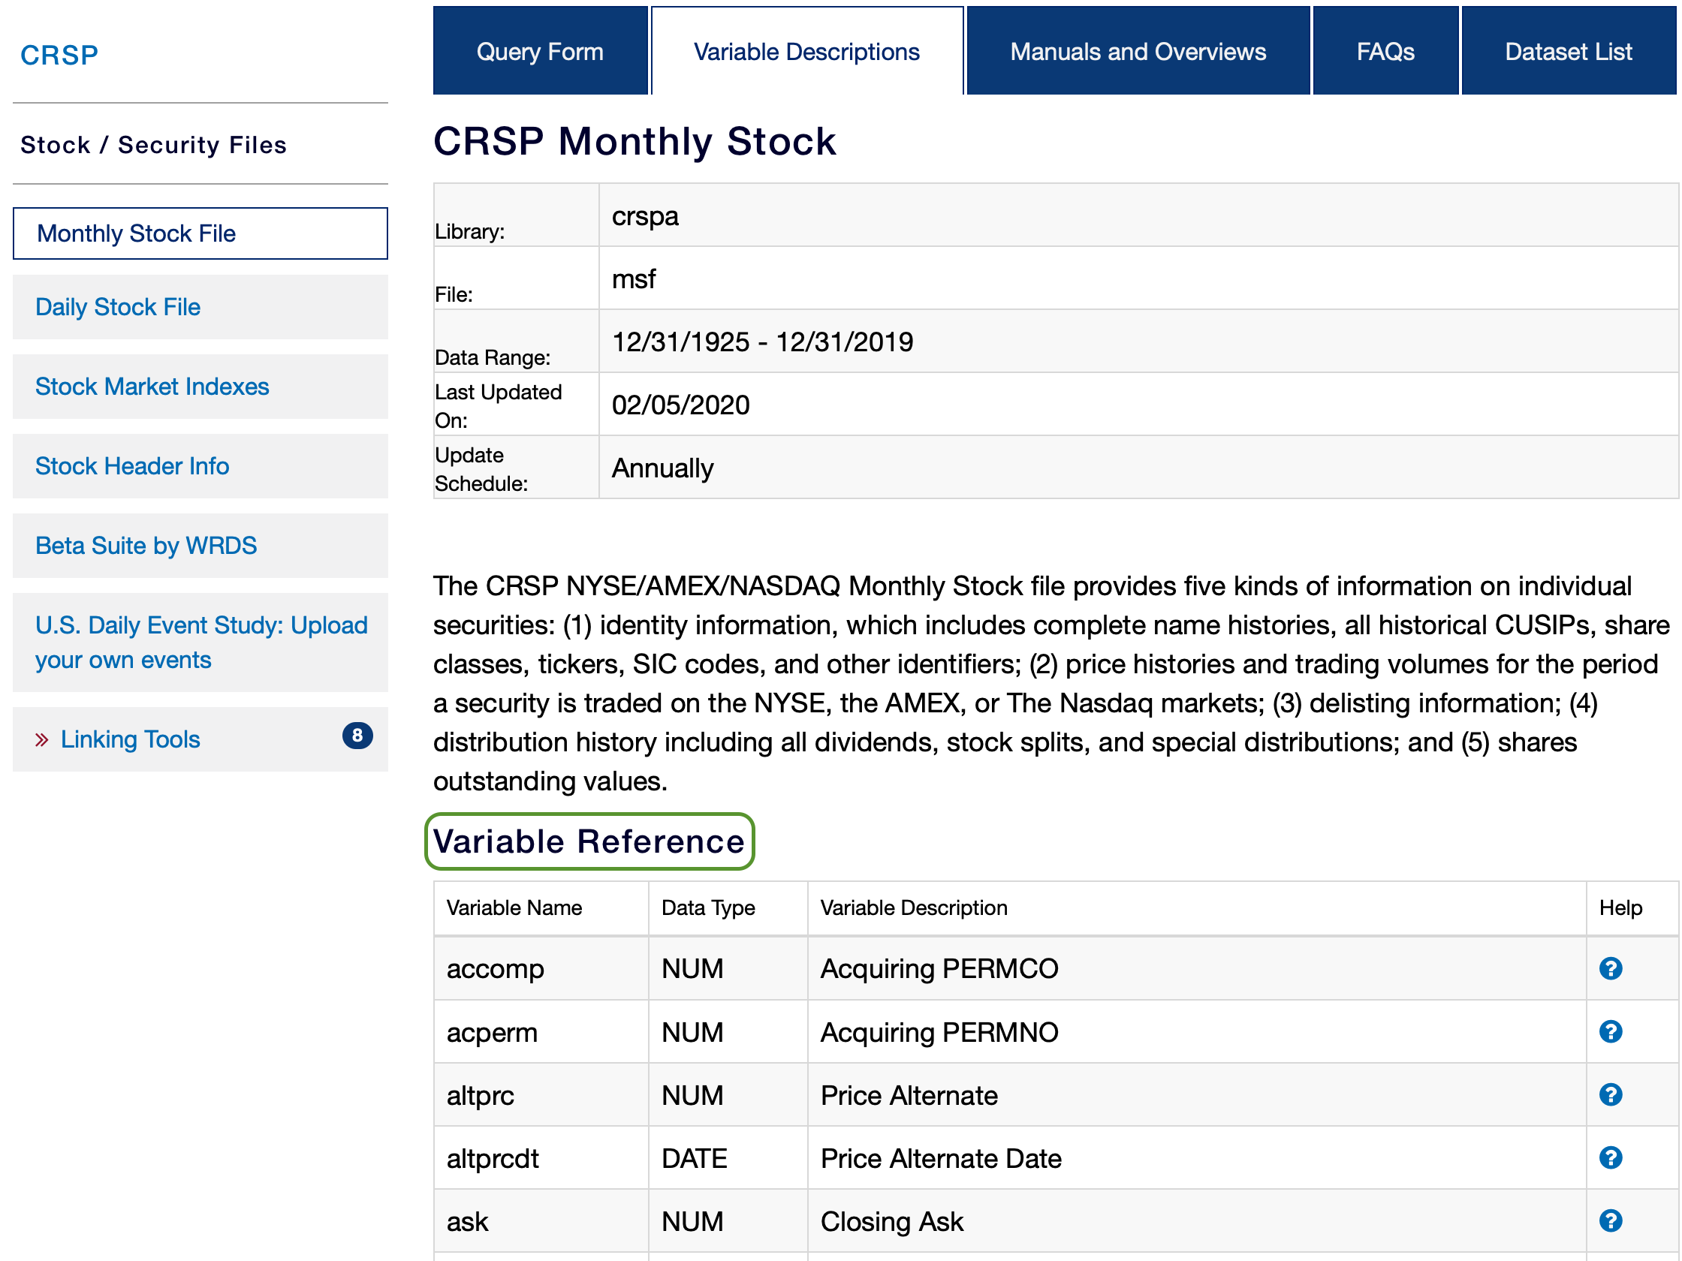Open help for accomp variable
1682x1261 pixels.
coord(1611,968)
